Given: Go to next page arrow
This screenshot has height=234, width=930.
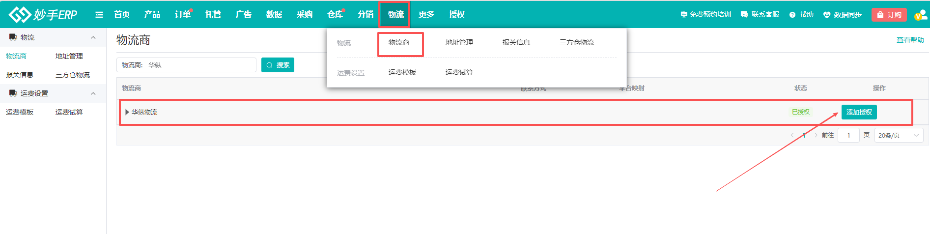Looking at the screenshot, I should point(816,135).
